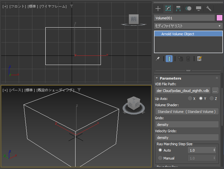
Task: Open the モディファイヤ リスト dropdown
Action: tap(188, 26)
